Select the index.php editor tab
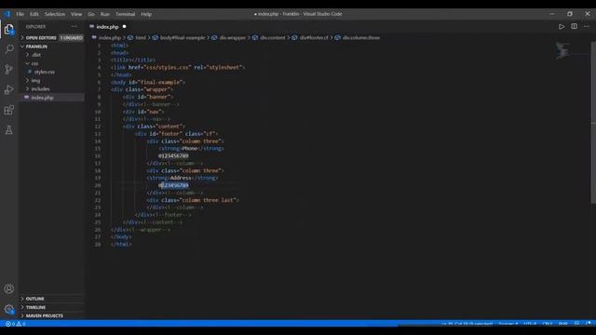 [x=108, y=27]
